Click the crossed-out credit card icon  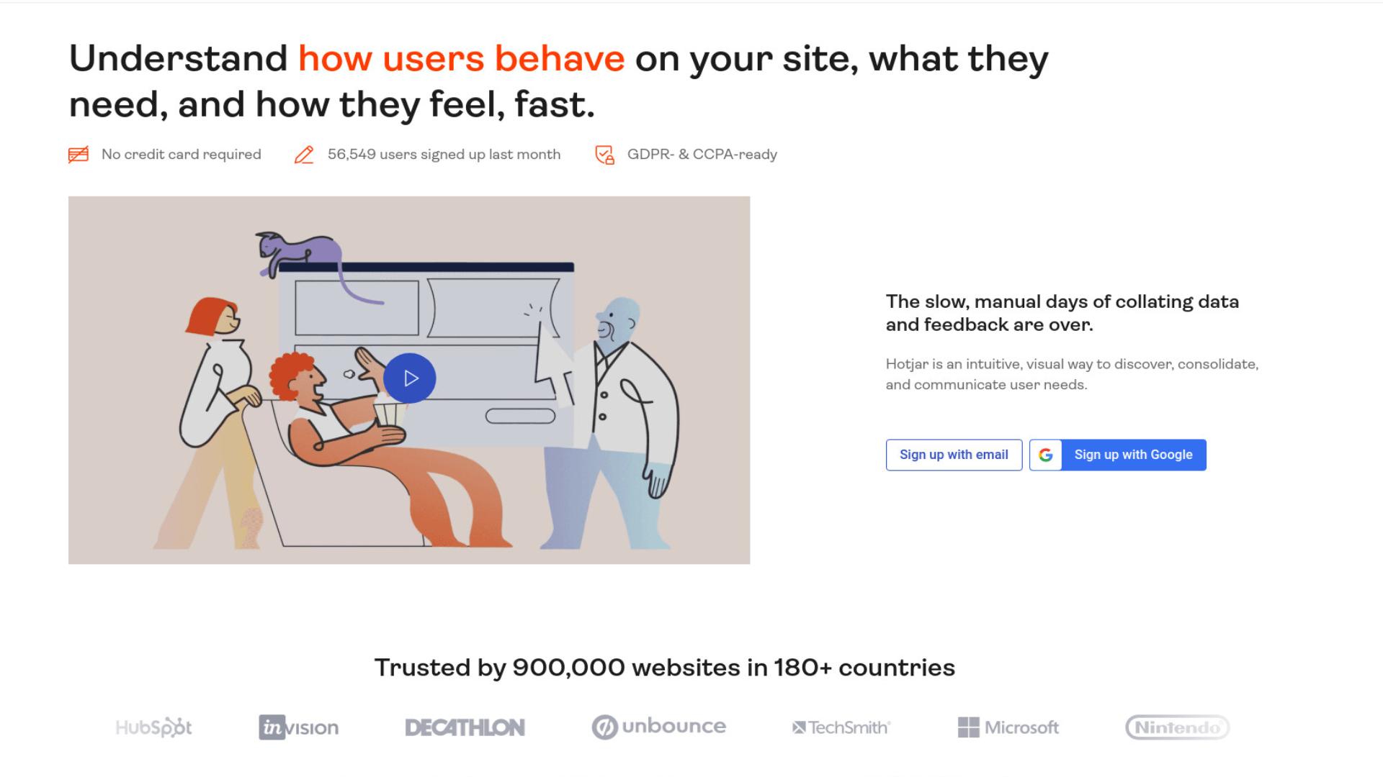point(79,155)
